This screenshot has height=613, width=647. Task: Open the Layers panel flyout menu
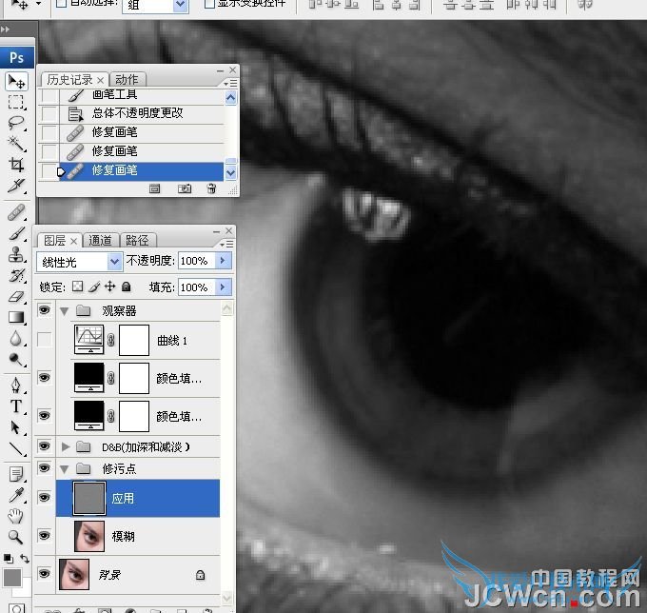227,245
